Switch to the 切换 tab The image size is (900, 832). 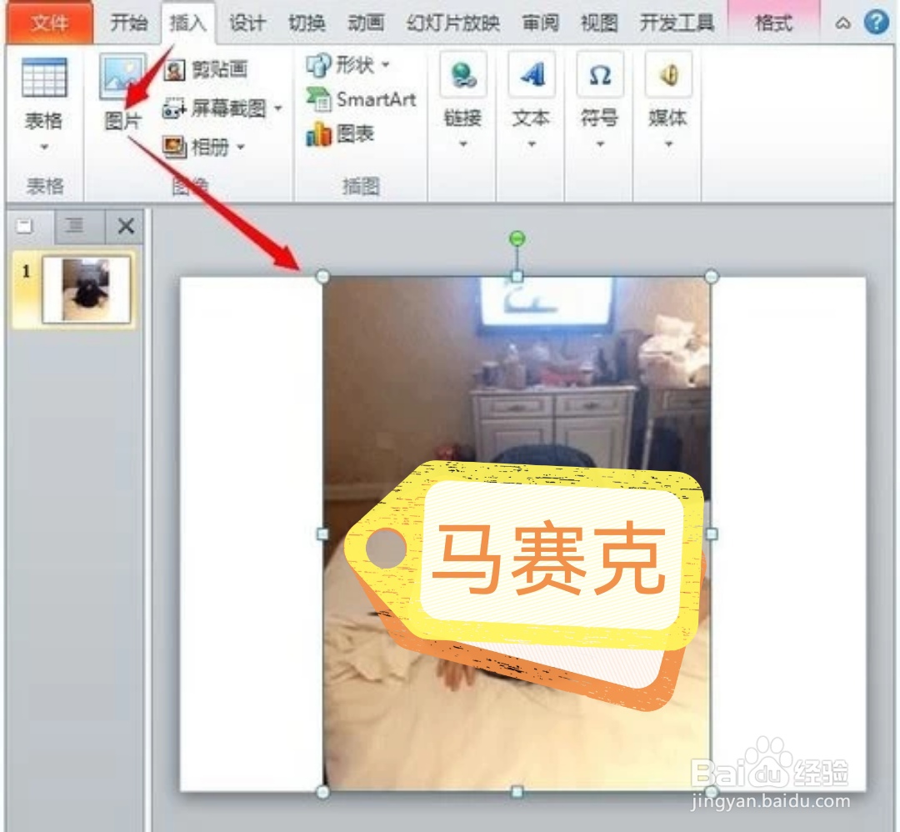307,23
